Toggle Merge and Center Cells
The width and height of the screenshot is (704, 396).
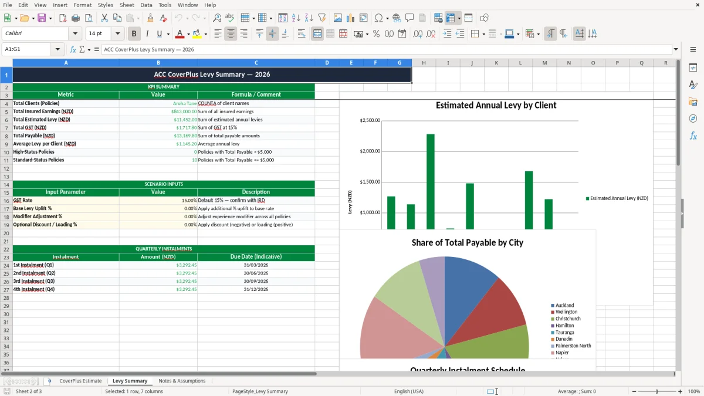(x=317, y=34)
